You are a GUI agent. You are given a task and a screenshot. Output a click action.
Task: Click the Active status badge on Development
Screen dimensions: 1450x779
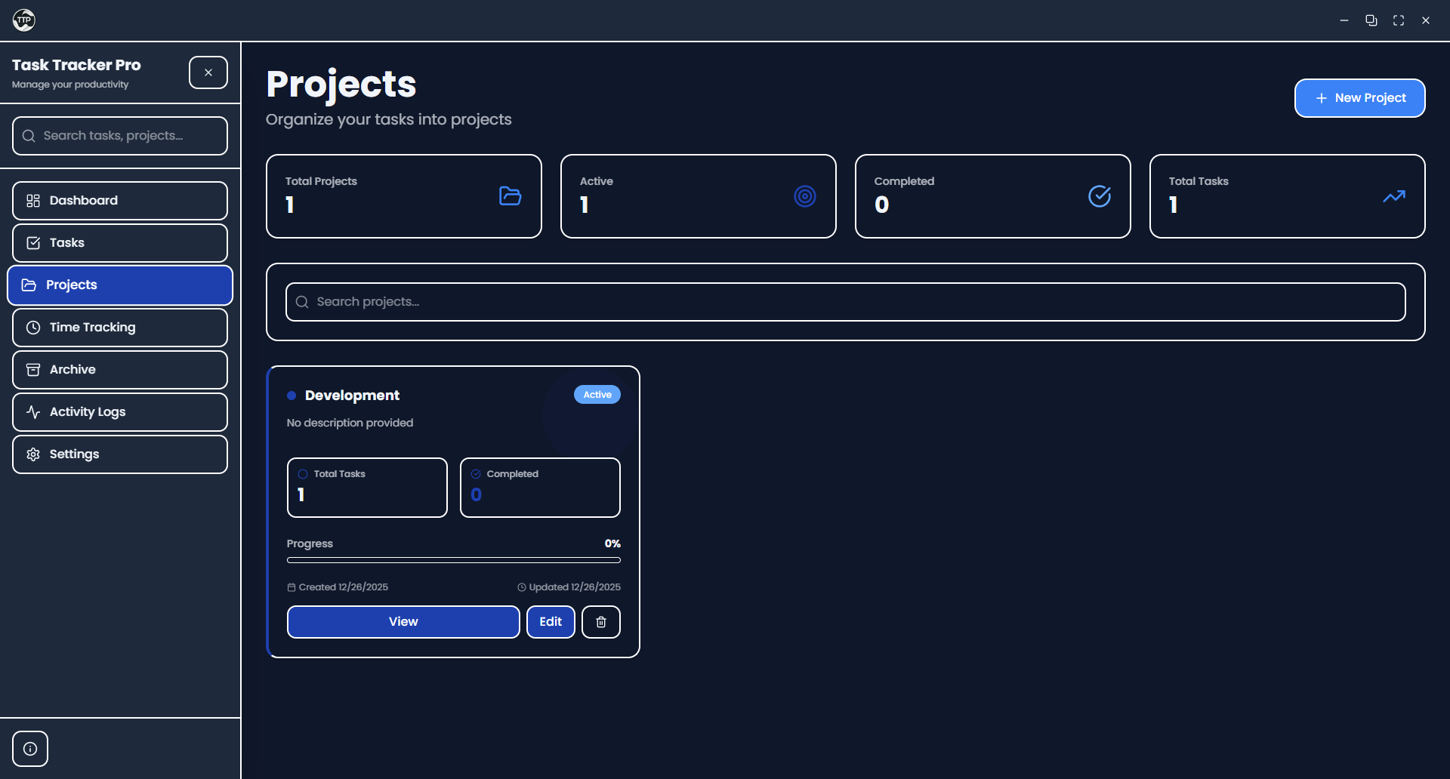coord(597,394)
